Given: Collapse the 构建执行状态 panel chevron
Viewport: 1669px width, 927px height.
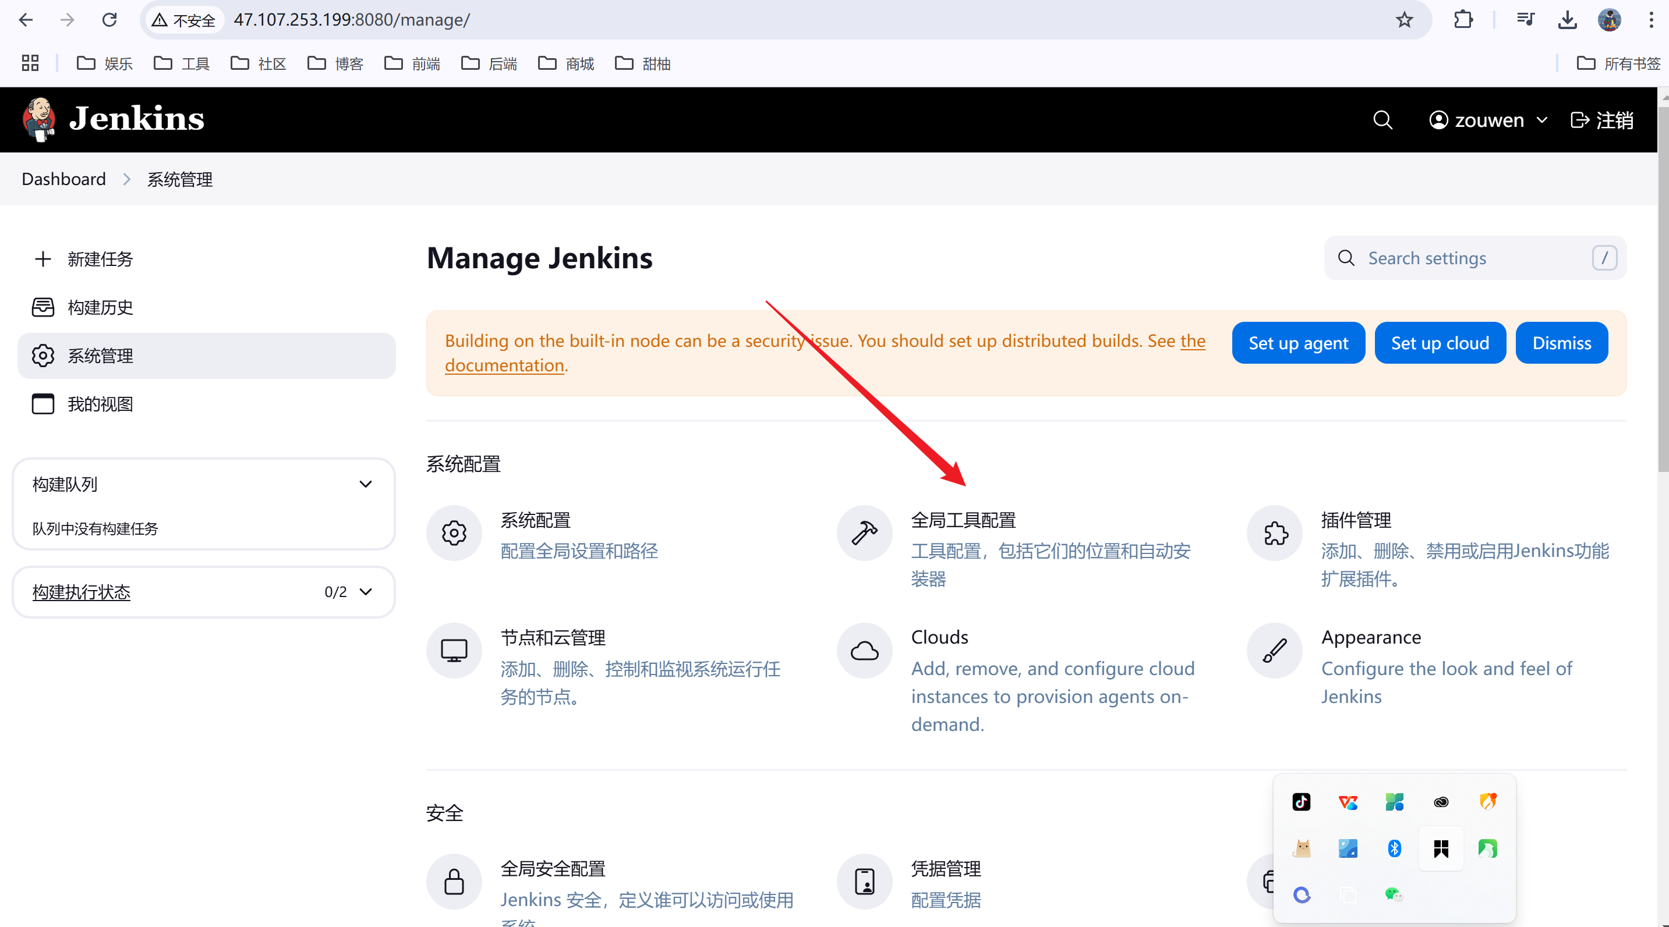Looking at the screenshot, I should pos(365,592).
